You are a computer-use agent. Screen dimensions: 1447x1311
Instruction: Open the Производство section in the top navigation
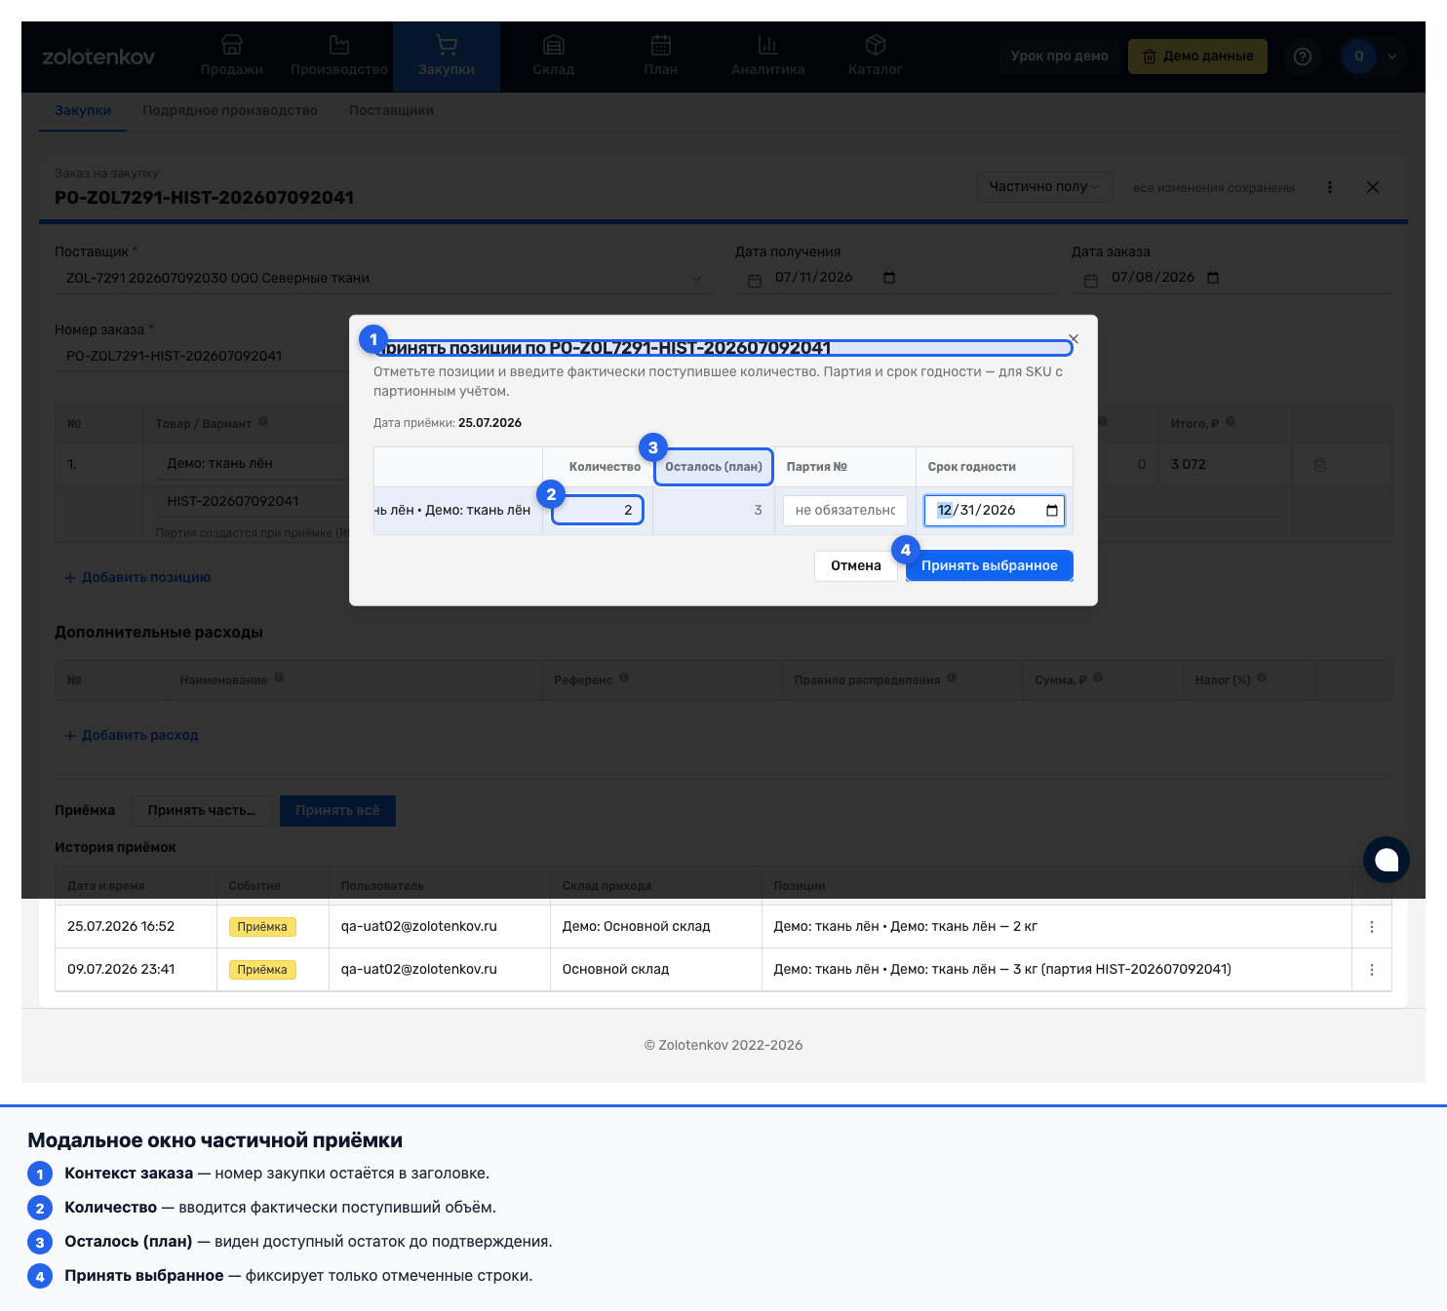[x=339, y=56]
